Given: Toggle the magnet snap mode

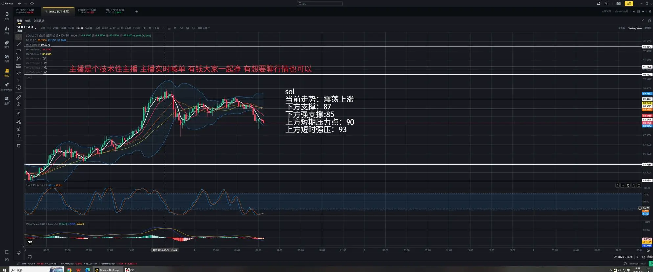Looking at the screenshot, I should point(19,114).
